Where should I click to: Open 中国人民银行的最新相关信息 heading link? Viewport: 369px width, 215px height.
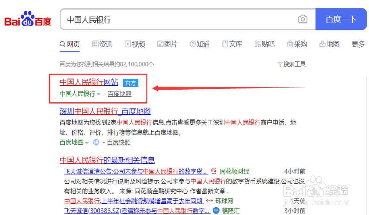[107, 160]
